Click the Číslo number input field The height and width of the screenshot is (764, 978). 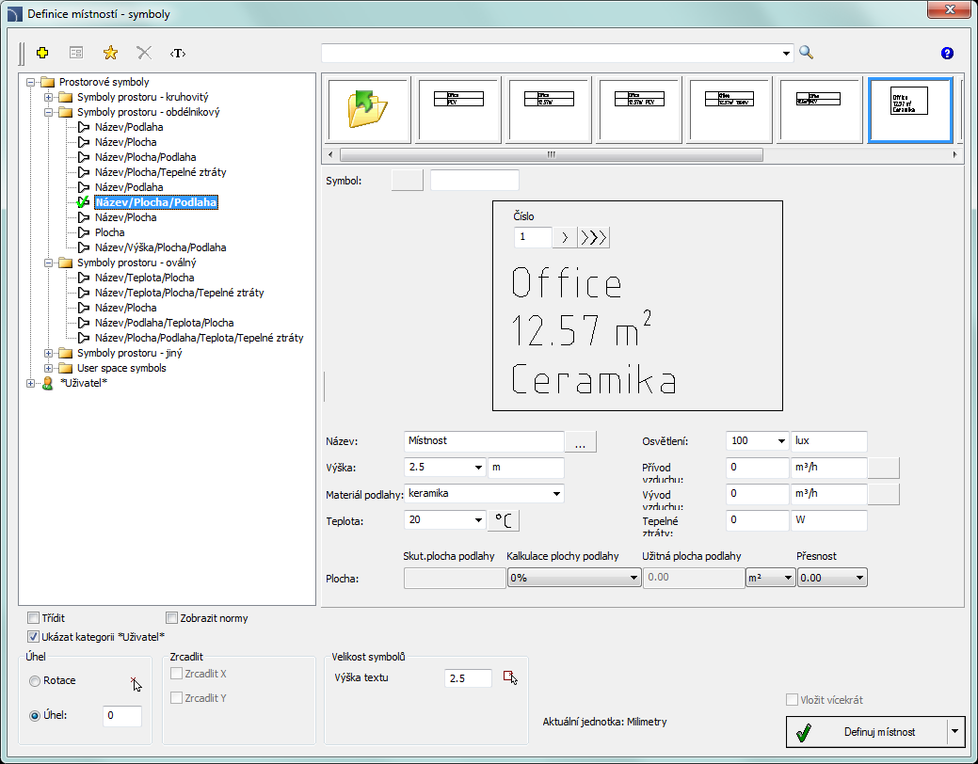click(x=533, y=237)
